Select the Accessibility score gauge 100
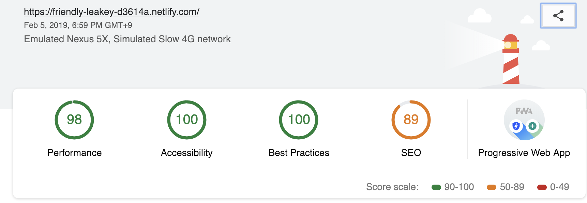Image resolution: width=587 pixels, height=203 pixels. pyautogui.click(x=187, y=120)
